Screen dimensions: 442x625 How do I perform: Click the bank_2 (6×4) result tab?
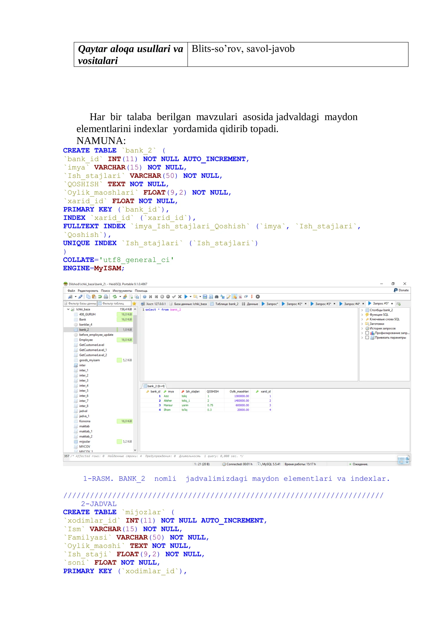point(154,386)
